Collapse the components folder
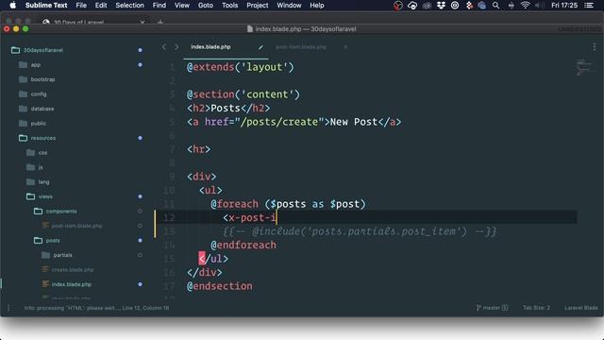Viewport: 604px width, 340px height. [38, 212]
